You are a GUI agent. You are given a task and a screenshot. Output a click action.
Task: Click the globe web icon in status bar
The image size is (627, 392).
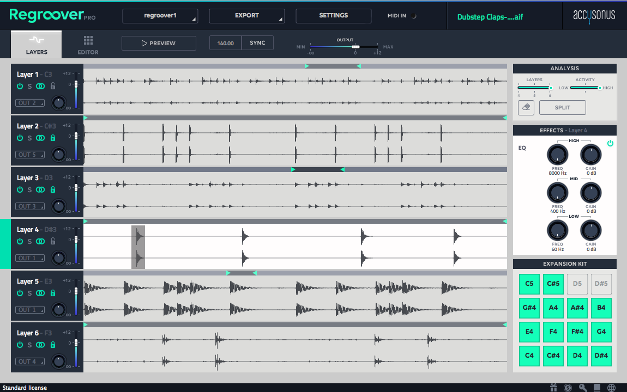point(611,388)
